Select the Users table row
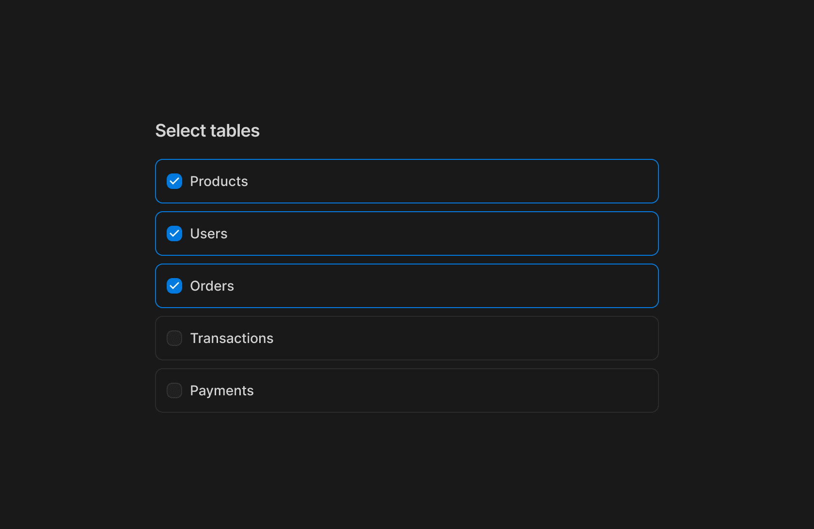The image size is (814, 529). click(407, 233)
